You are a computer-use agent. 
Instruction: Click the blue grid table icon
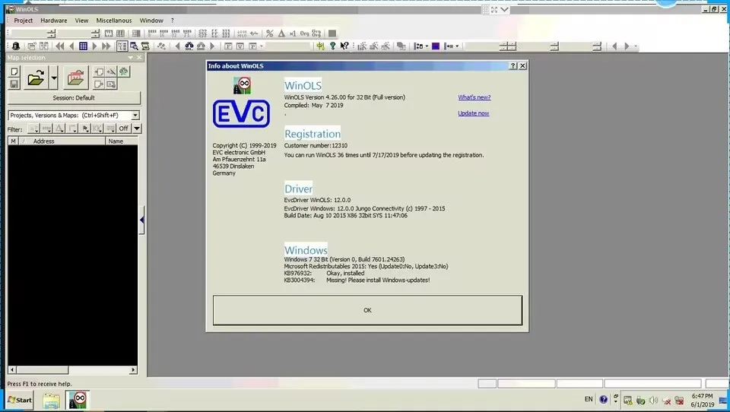tap(84, 46)
